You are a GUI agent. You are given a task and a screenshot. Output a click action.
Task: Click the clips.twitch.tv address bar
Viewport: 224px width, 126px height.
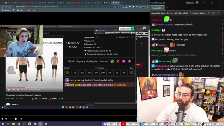(x=63, y=7)
